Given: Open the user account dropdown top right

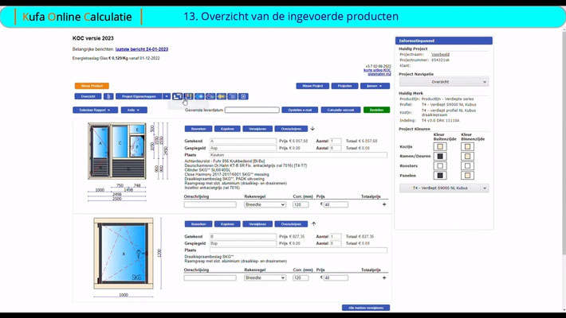Looking at the screenshot, I should tap(375, 86).
